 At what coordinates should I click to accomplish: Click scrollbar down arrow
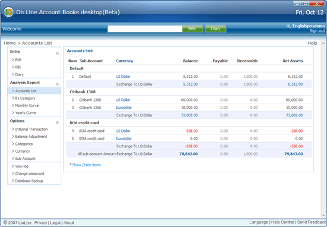click(323, 215)
